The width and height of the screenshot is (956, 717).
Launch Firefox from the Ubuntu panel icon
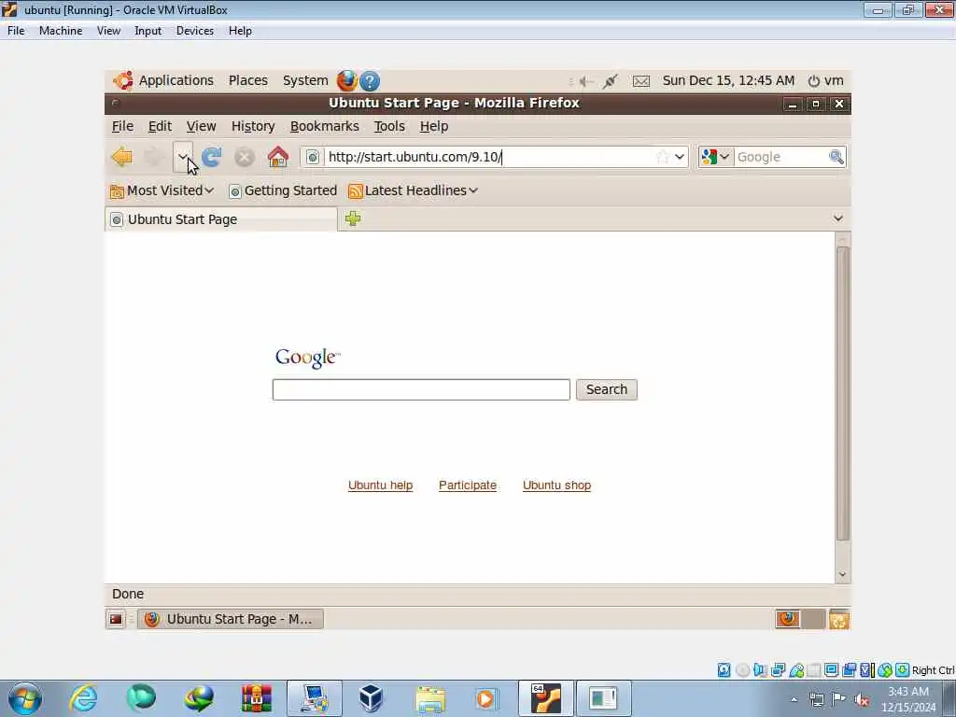347,80
